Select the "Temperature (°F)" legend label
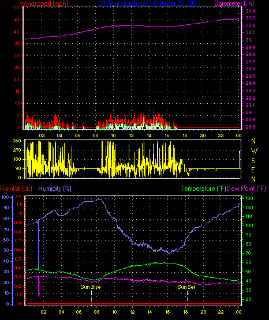 [x=203, y=189]
